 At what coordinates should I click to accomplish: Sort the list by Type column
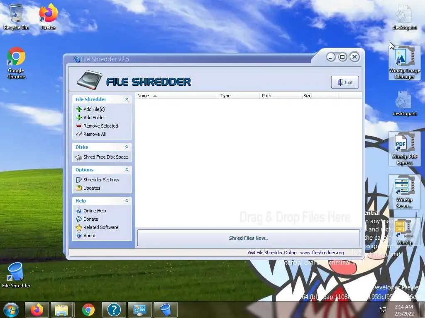click(x=239, y=96)
